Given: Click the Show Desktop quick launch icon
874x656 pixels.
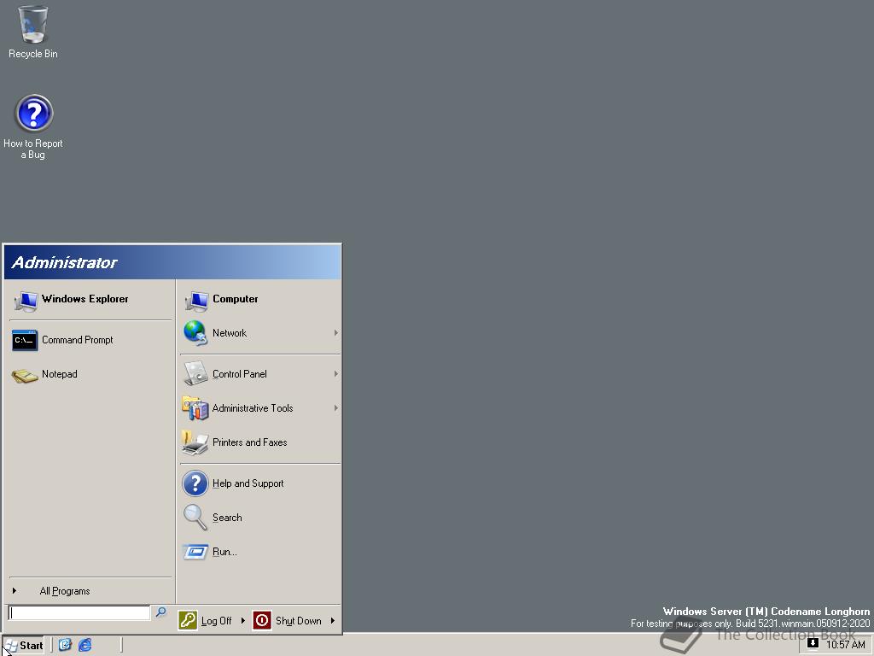Looking at the screenshot, I should pos(65,646).
